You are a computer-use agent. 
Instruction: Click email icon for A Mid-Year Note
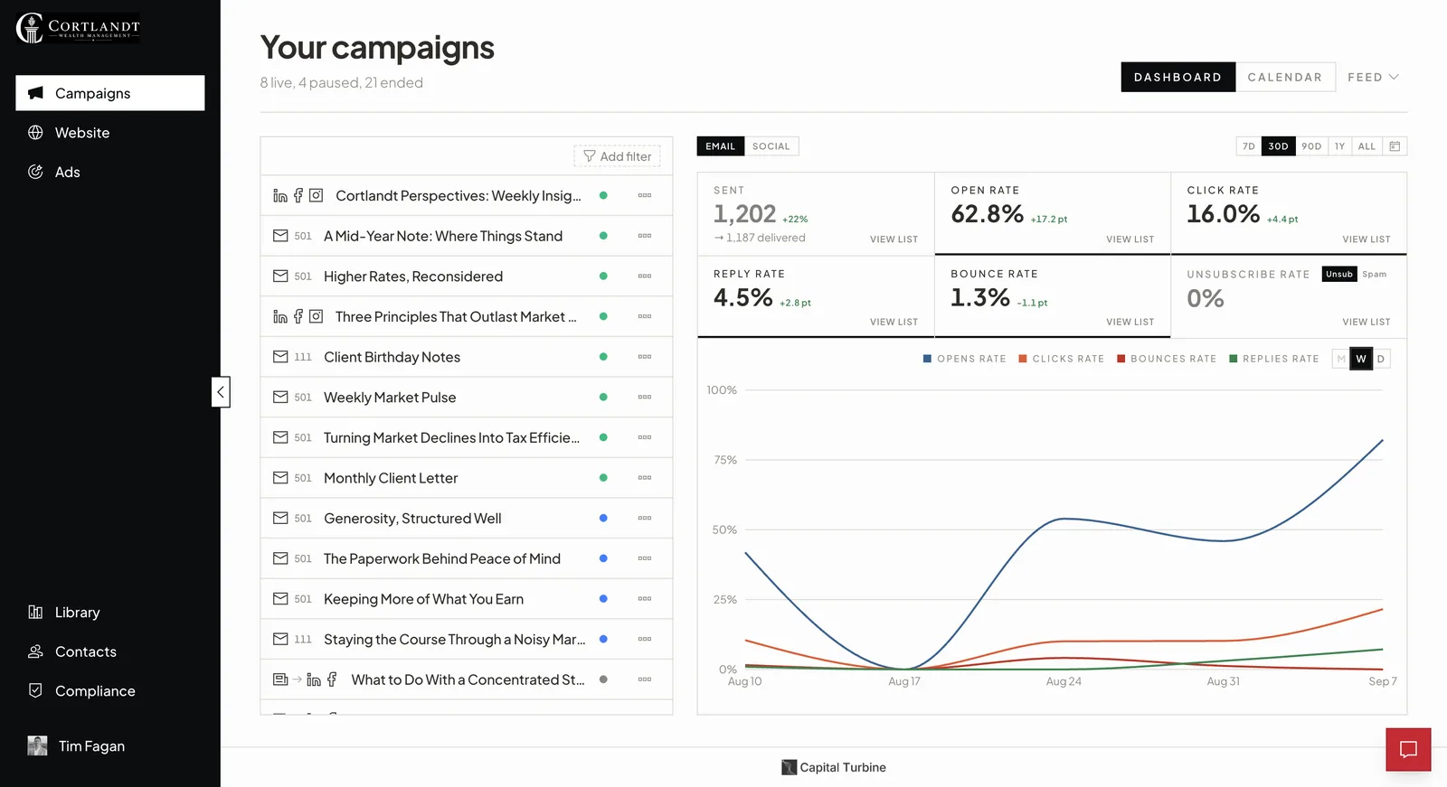pyautogui.click(x=280, y=236)
